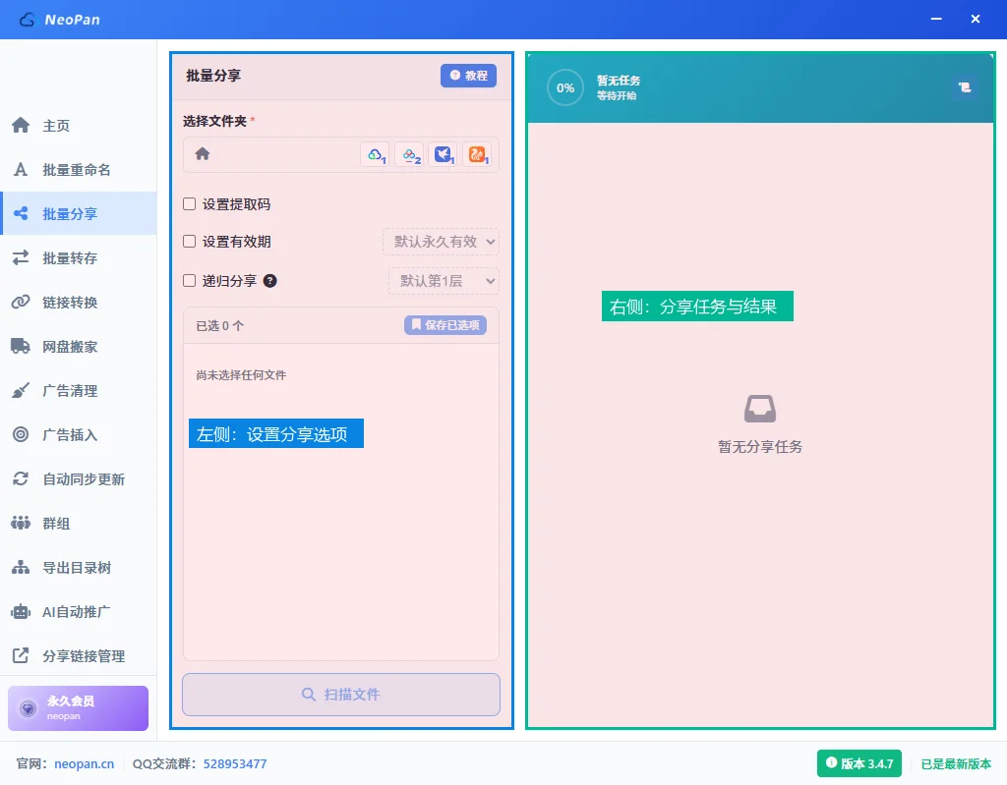This screenshot has height=785, width=1007.
Task: Open the 主页 home page in sidebar
Action: coord(79,125)
